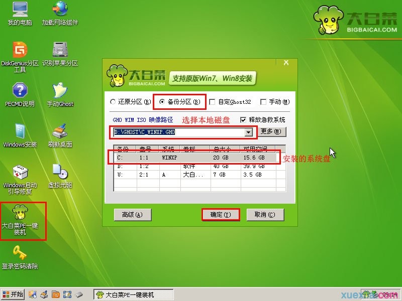402x301 pixels.
Task: Open the 手动Ghost manual Ghost tool
Action: coord(60,90)
